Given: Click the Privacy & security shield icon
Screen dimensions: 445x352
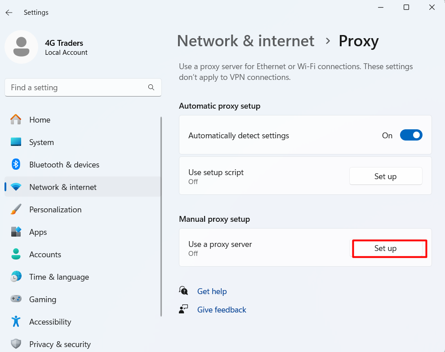Looking at the screenshot, I should (x=16, y=344).
